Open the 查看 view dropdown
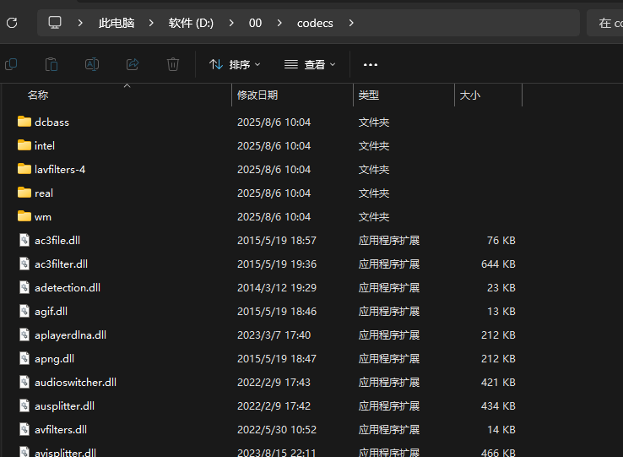 click(310, 64)
